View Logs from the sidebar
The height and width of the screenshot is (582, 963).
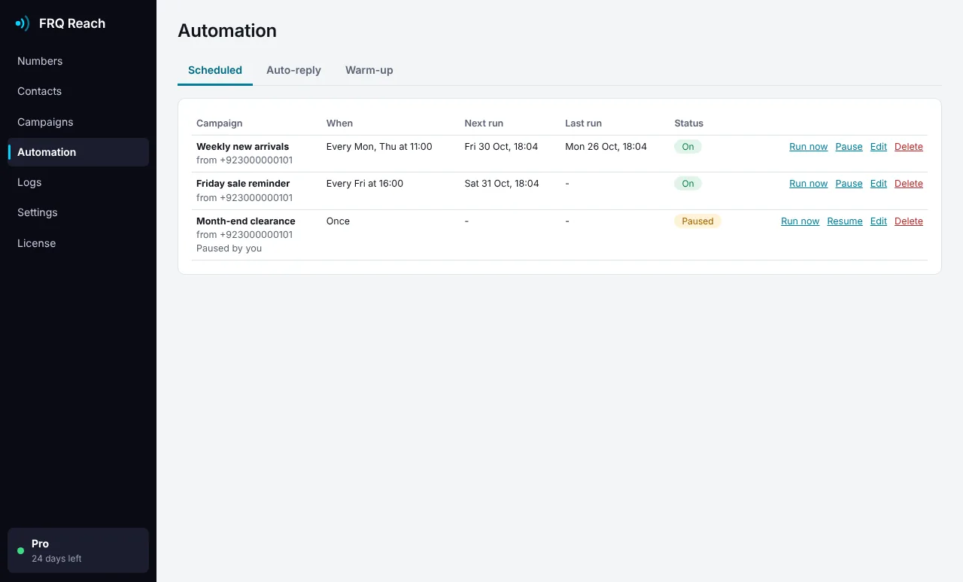click(x=78, y=182)
